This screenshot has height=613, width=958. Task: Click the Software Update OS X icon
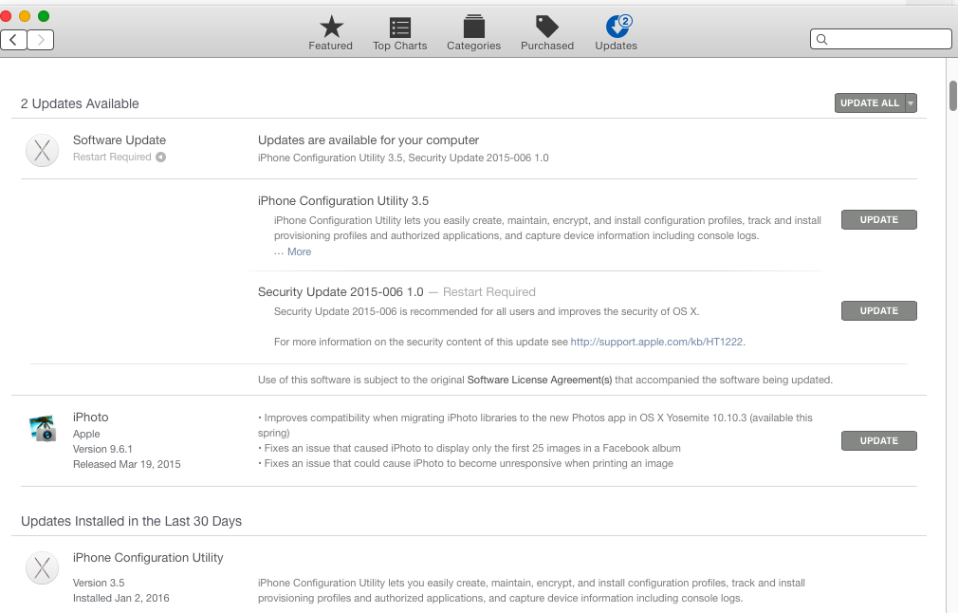(x=42, y=150)
